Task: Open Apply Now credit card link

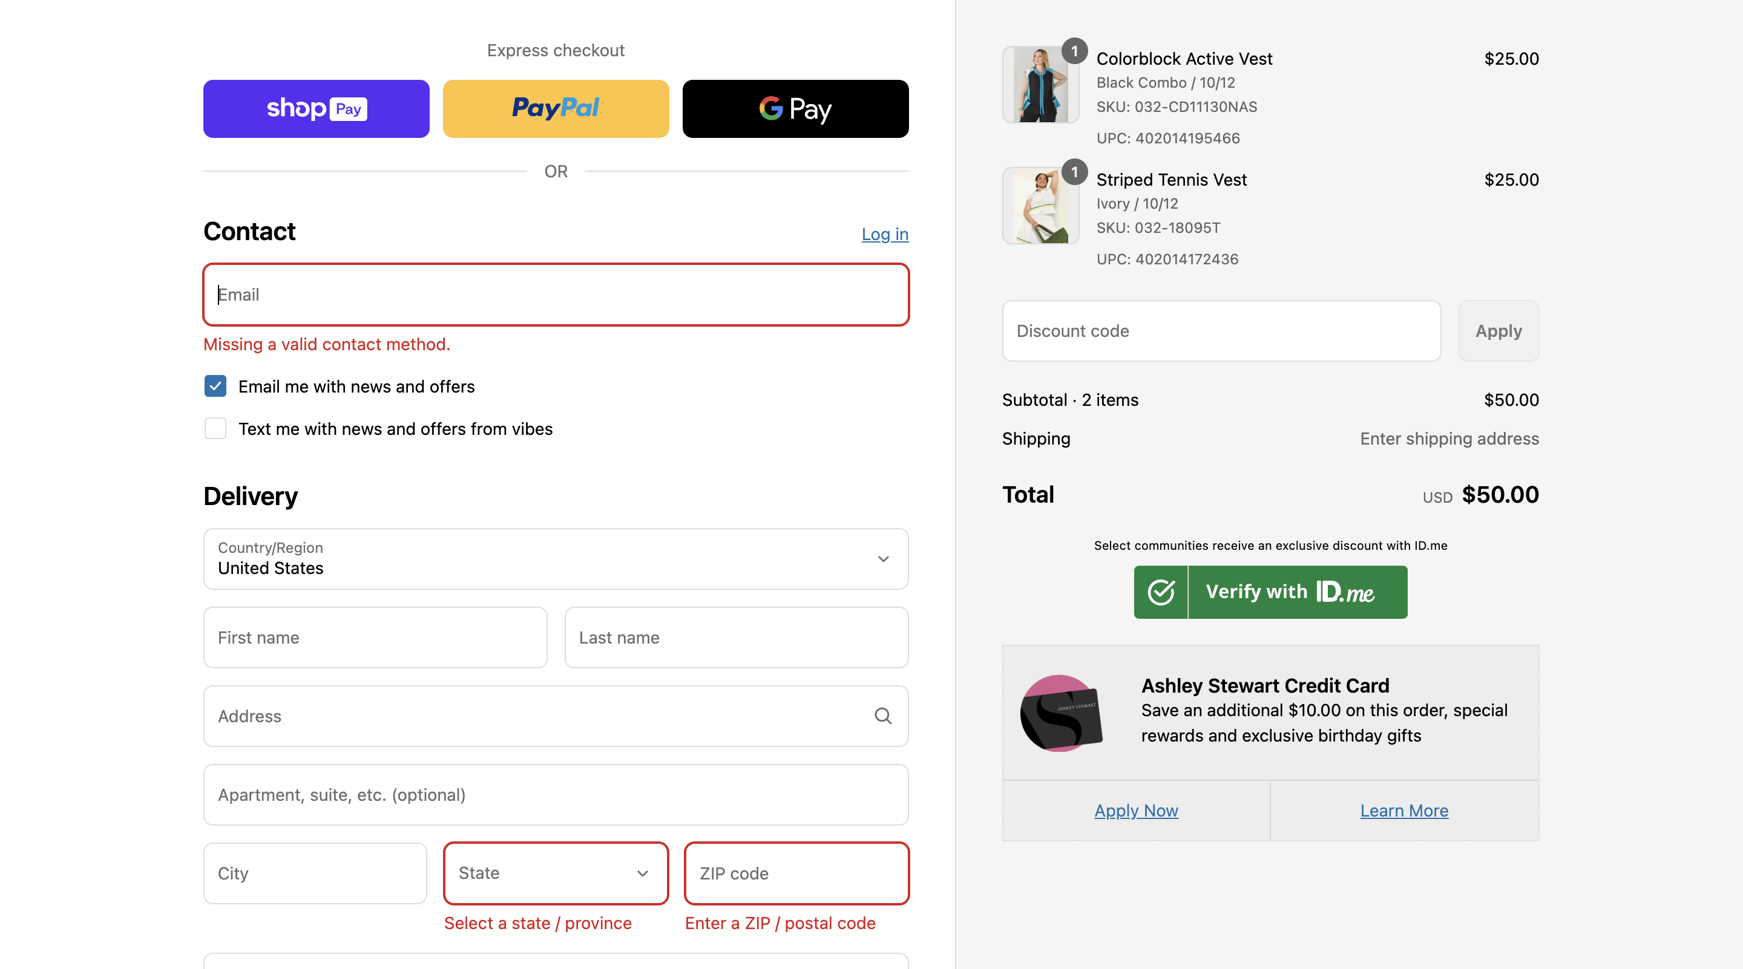Action: [x=1136, y=810]
